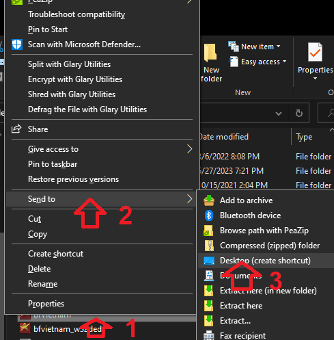Click the Bluetooth device icon

[209, 215]
